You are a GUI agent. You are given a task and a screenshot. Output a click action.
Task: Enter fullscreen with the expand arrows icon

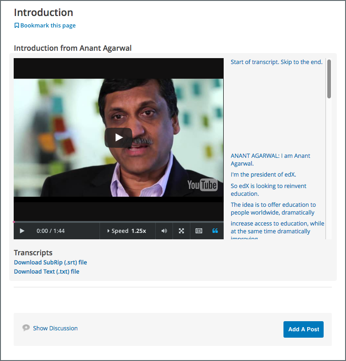tap(181, 231)
